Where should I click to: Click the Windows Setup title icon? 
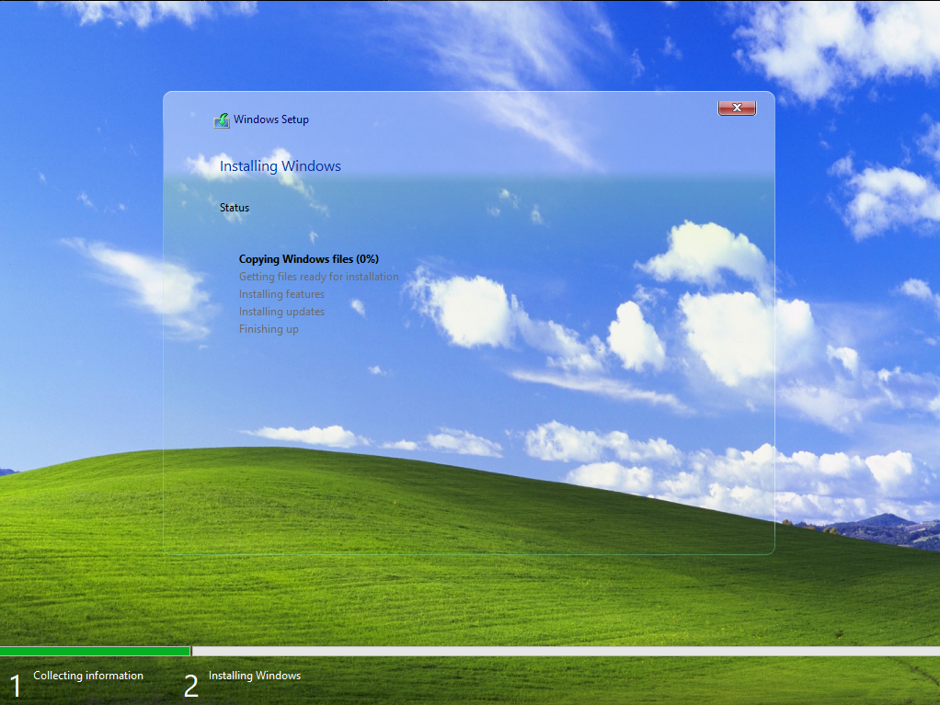(x=222, y=120)
